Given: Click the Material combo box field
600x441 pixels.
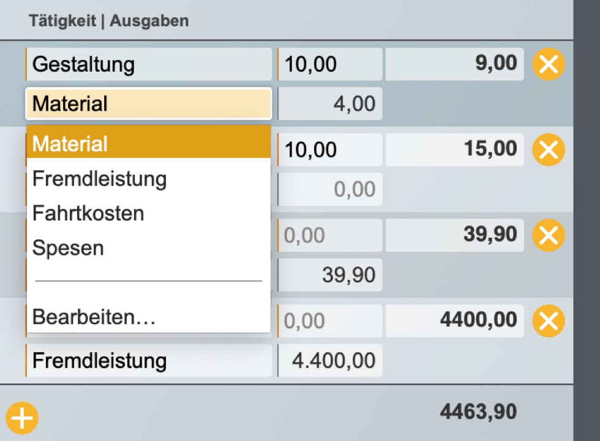Looking at the screenshot, I should coord(148,104).
